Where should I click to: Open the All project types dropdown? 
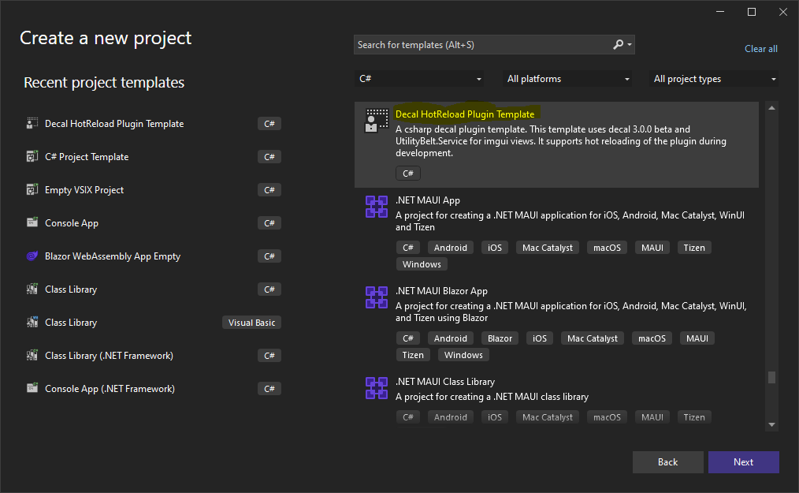pos(714,79)
